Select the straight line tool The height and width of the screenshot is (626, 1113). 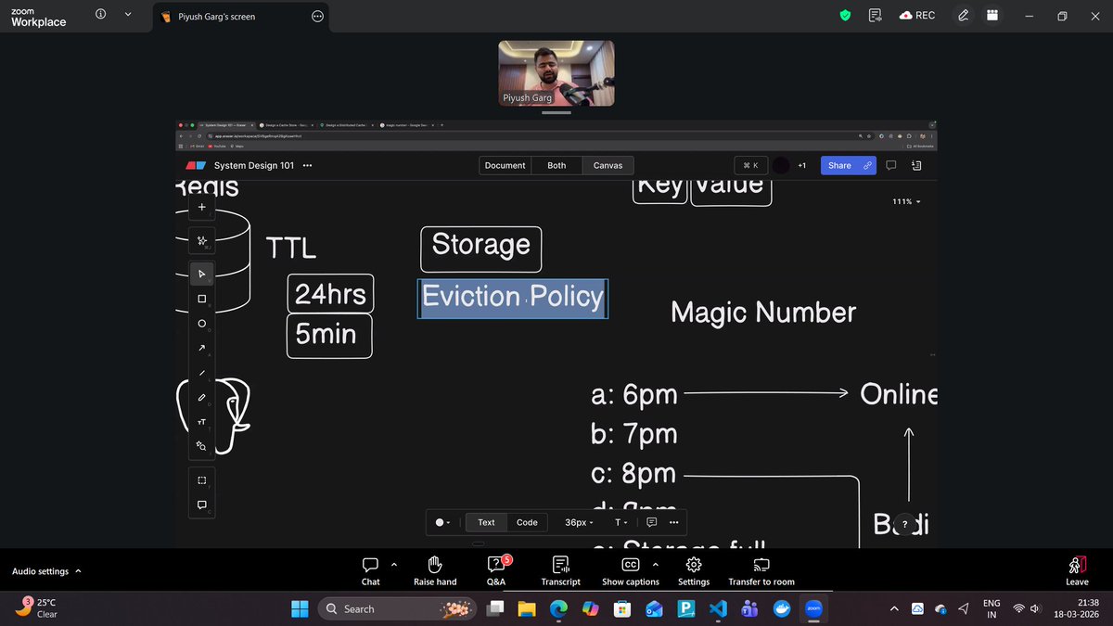coord(201,373)
